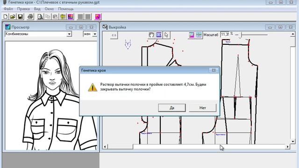
Task: Click the scroll right arrow in Выкройка
Action: (288, 147)
